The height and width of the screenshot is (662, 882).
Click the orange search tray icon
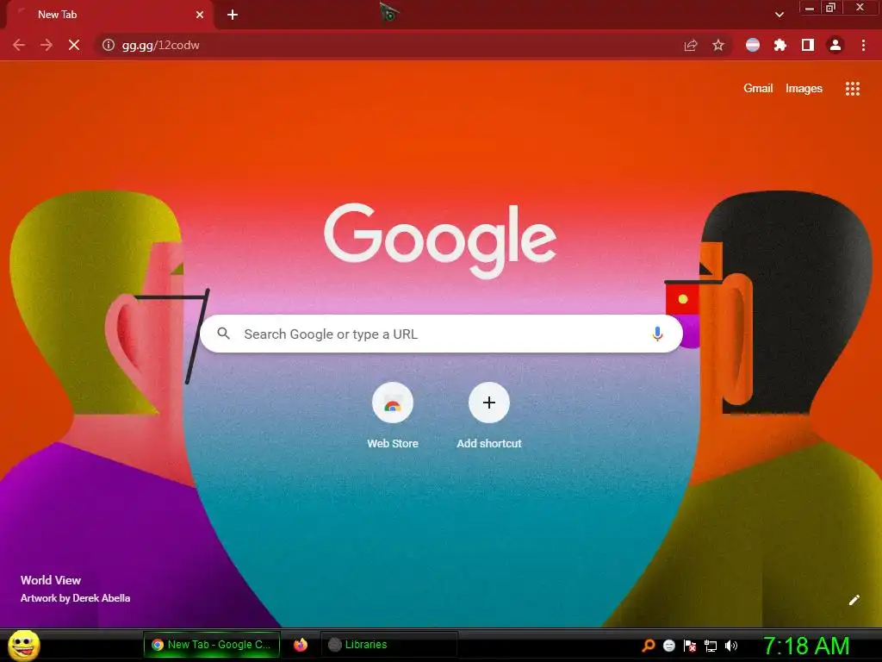[x=648, y=645]
